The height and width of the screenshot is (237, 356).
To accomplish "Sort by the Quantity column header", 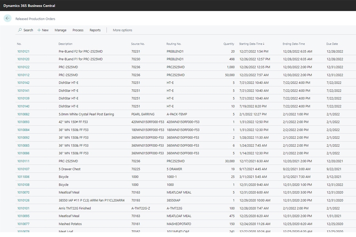I will point(229,44).
